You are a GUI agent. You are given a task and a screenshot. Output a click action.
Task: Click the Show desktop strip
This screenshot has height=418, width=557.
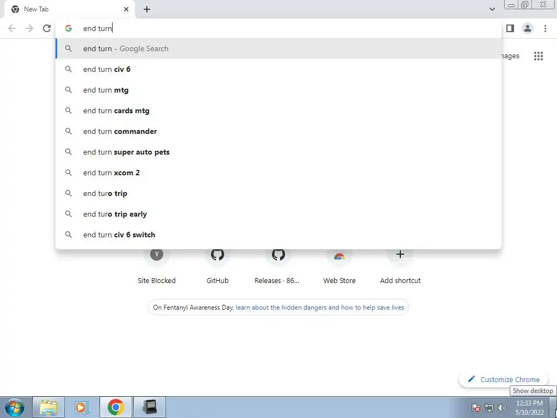point(553,407)
